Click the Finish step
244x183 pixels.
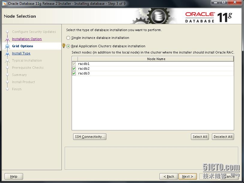(x=17, y=89)
